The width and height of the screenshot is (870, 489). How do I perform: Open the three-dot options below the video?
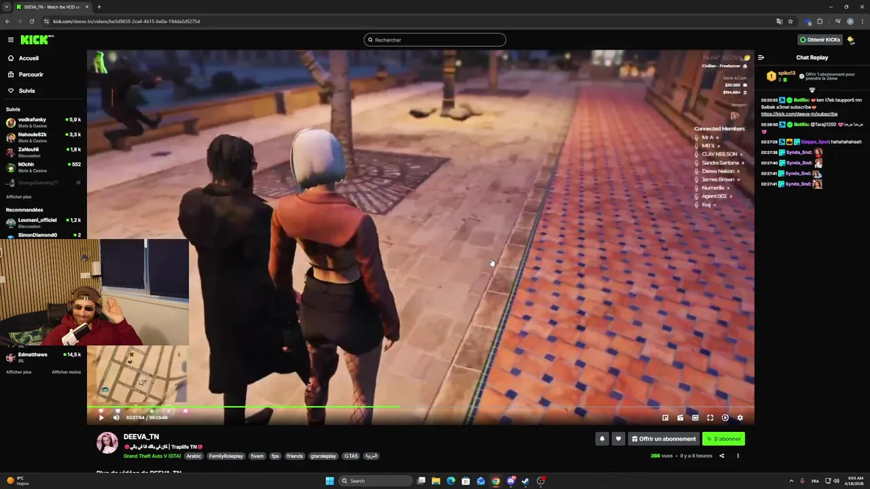pos(737,456)
